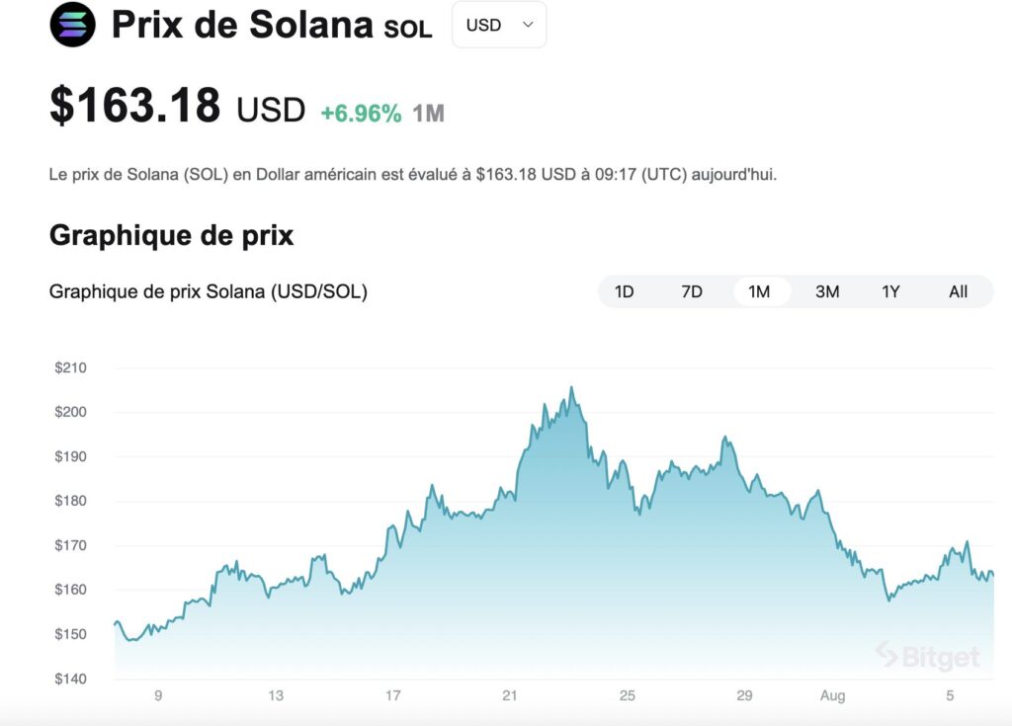Screen dimensions: 1012x726
Task: Click the USD label inside the selector box
Action: (482, 25)
